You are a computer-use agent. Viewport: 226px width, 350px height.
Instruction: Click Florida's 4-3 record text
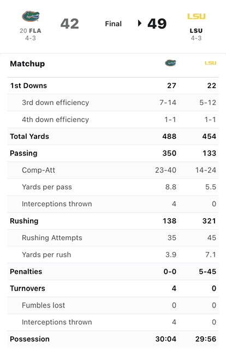[x=31, y=38]
